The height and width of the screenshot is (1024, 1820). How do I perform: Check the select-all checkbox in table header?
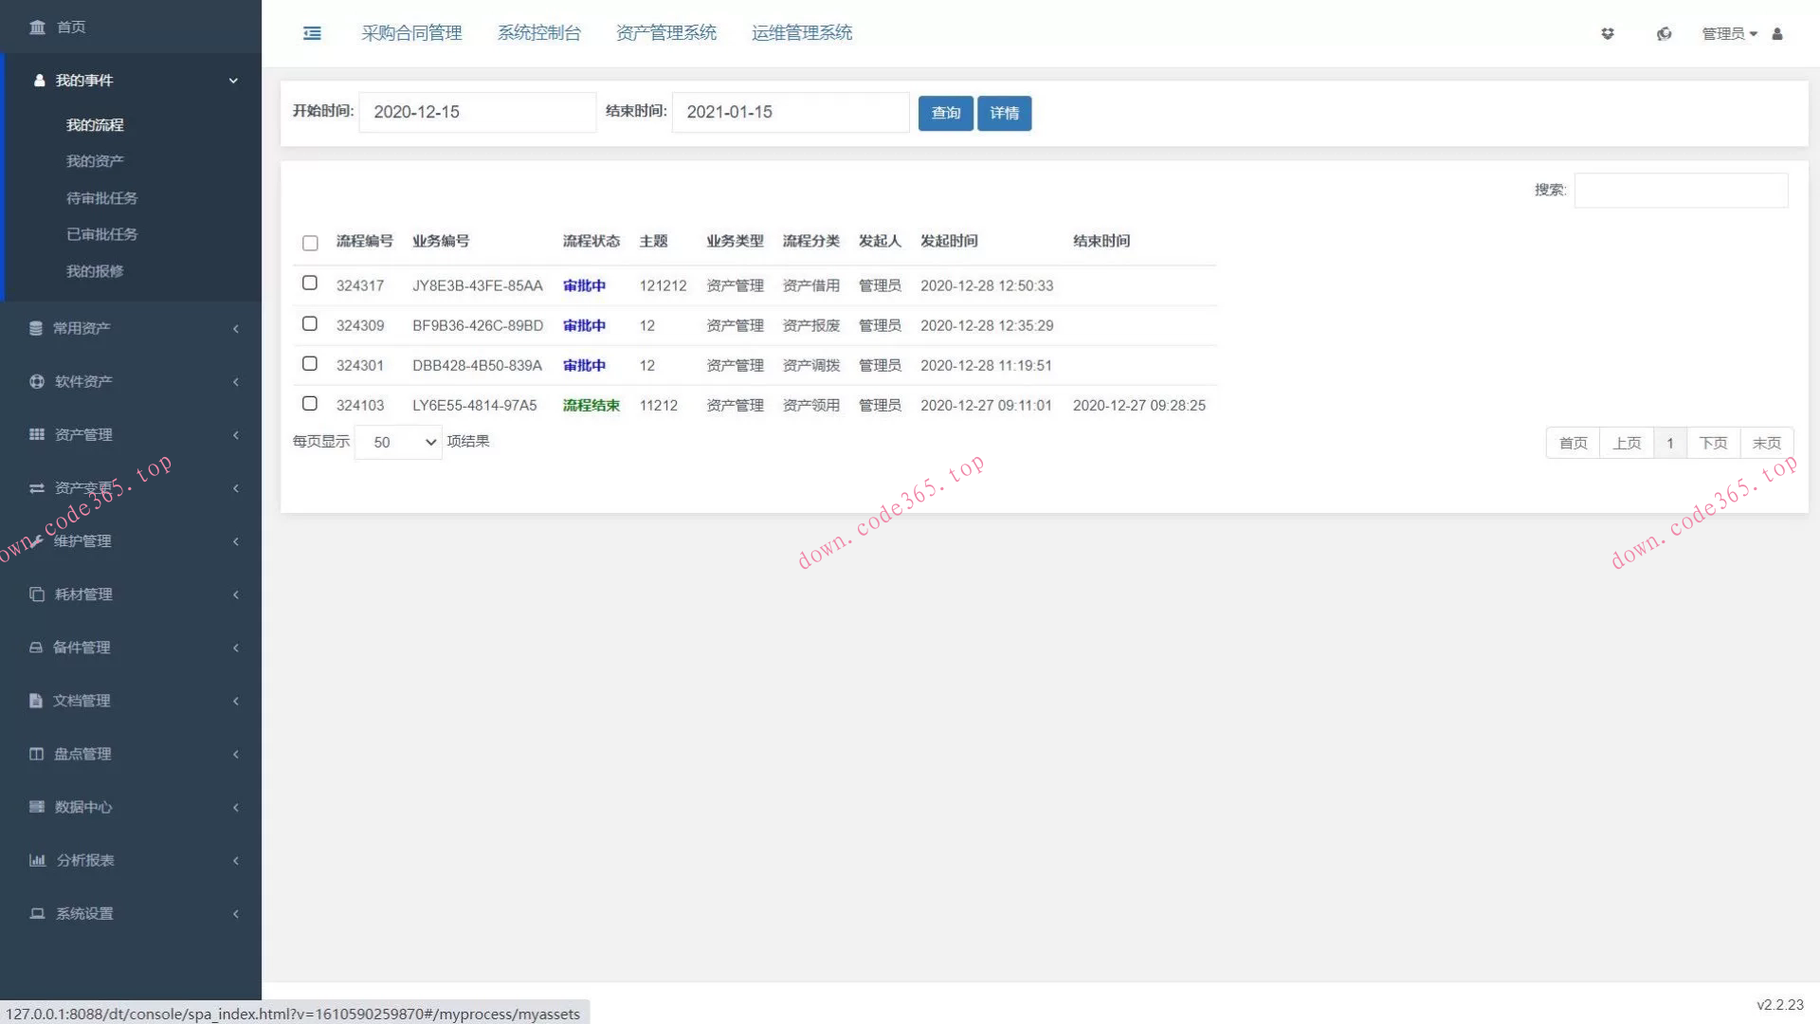click(310, 243)
